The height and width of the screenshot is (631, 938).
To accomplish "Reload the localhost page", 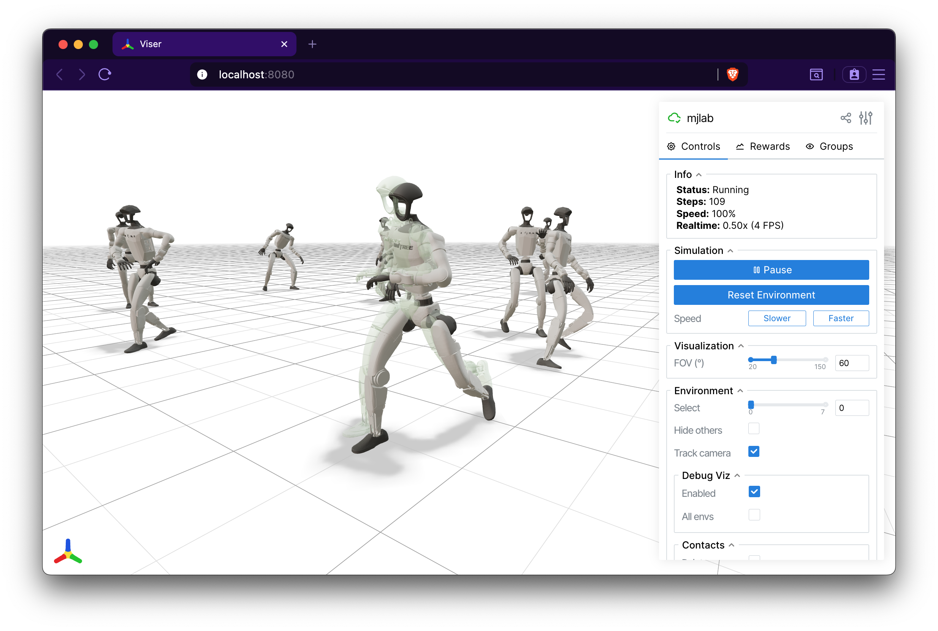I will [105, 75].
